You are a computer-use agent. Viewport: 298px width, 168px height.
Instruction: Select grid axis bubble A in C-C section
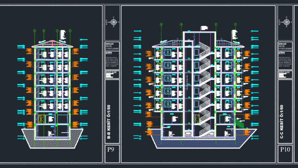point(161,24)
